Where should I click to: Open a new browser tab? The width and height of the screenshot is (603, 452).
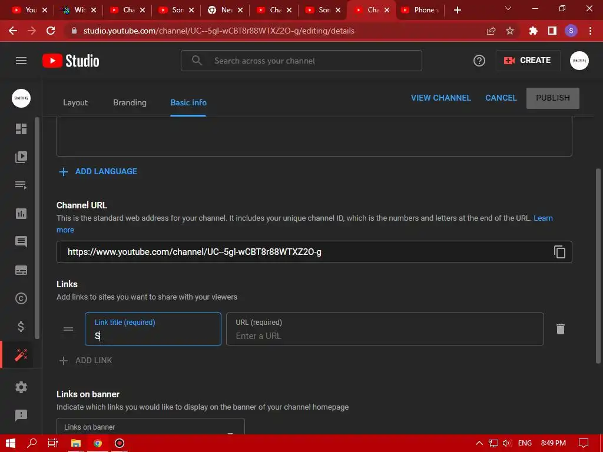[457, 10]
